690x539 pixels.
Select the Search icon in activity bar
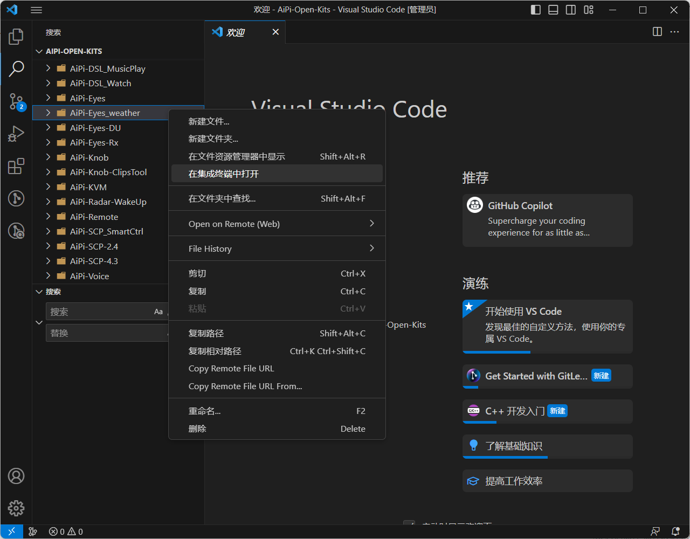click(x=16, y=68)
